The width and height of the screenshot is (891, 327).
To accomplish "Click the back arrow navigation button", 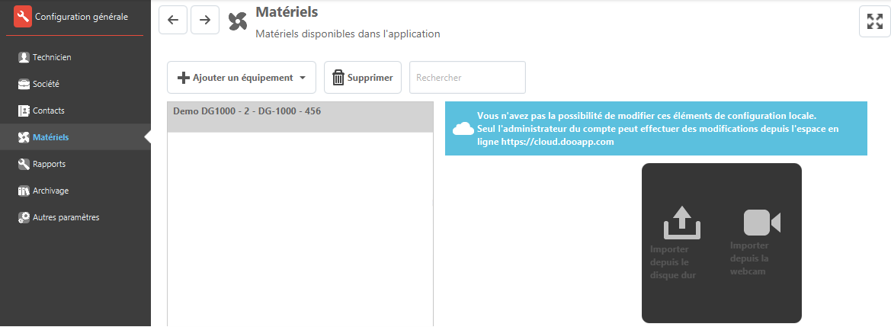I will tap(173, 20).
